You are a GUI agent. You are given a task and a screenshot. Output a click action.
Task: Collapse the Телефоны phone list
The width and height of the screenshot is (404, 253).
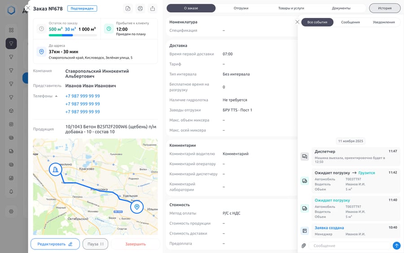pos(56,96)
